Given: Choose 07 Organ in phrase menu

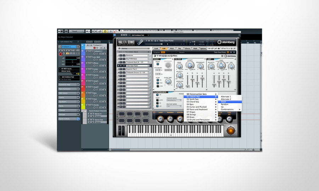Looking at the screenshot, I should [x=201, y=112].
